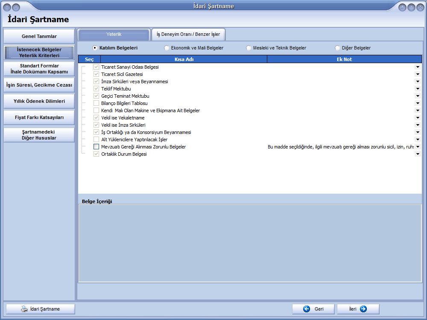Click the blue right arrow İleri icon
The width and height of the screenshot is (427, 320).
point(363,309)
